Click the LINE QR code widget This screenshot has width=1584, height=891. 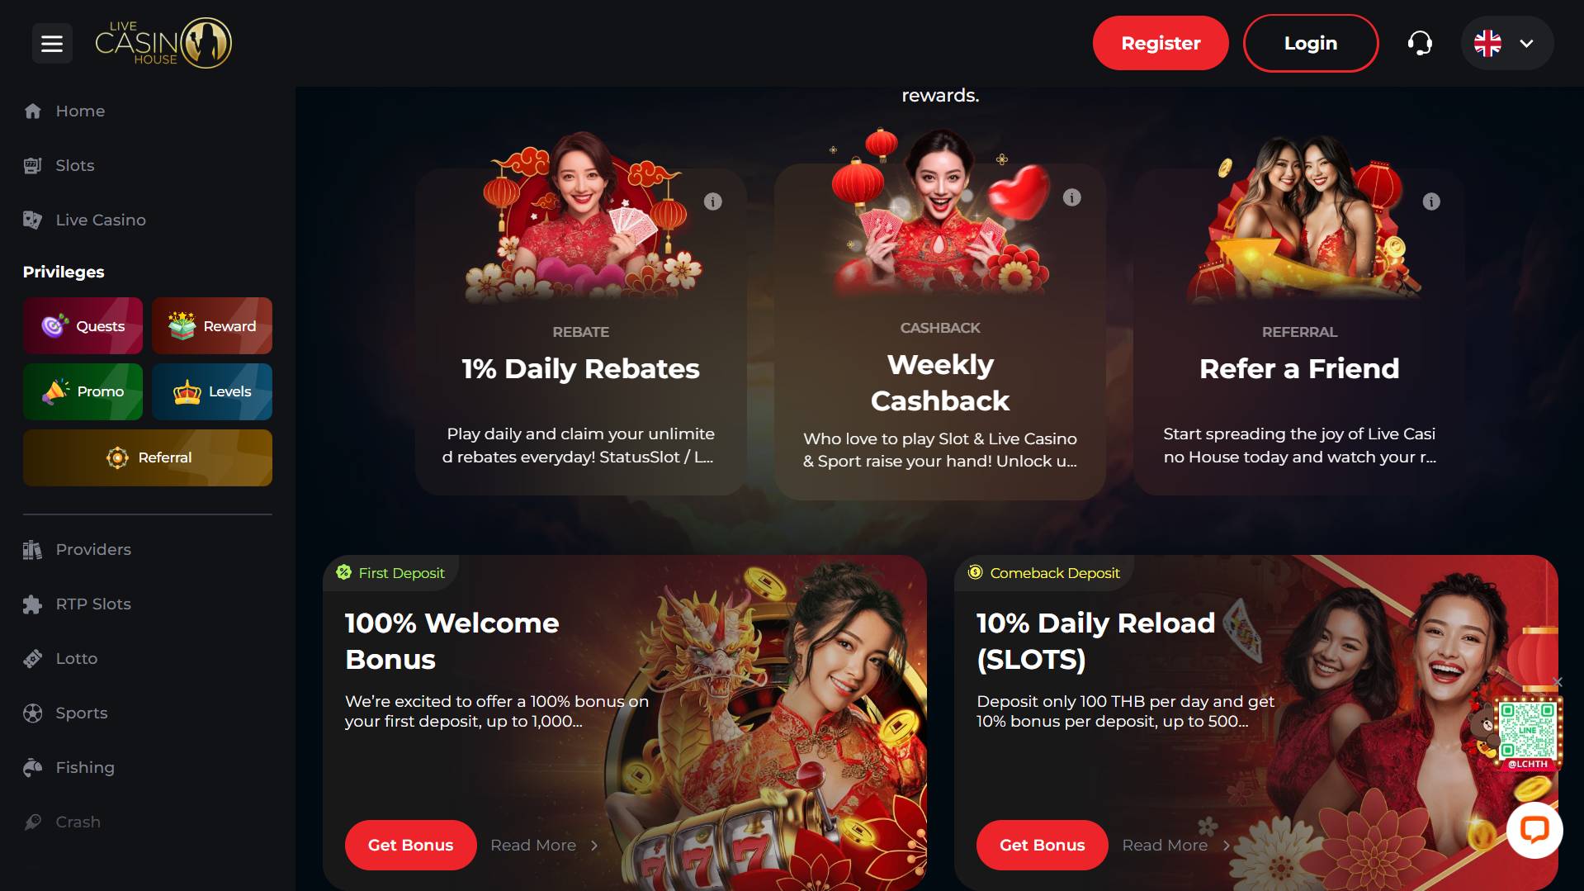pyautogui.click(x=1526, y=732)
